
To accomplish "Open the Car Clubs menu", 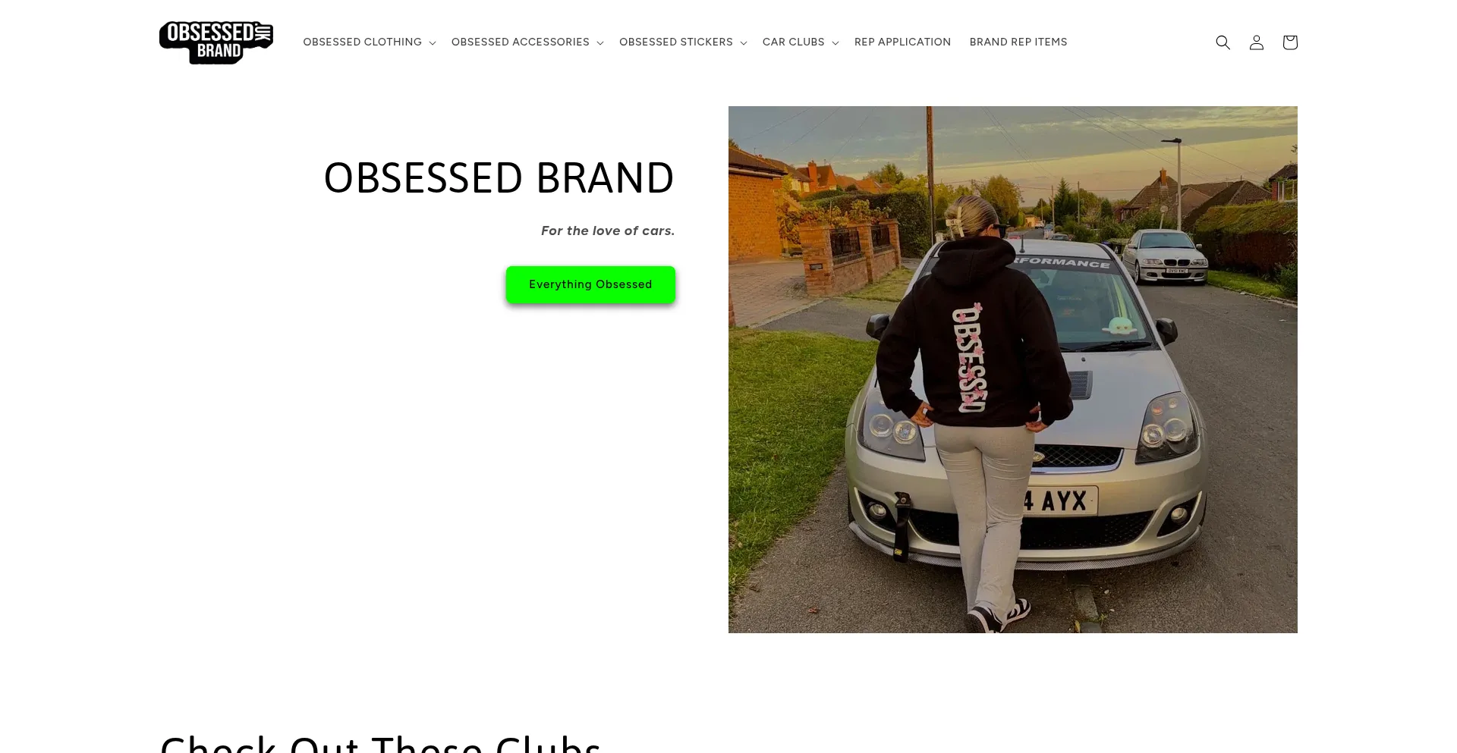I will point(793,42).
